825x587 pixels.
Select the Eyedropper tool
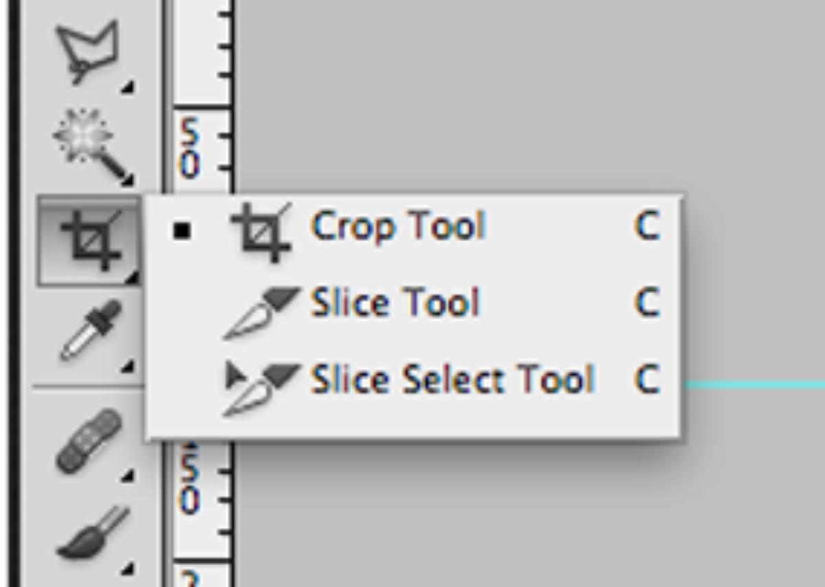pyautogui.click(x=88, y=331)
